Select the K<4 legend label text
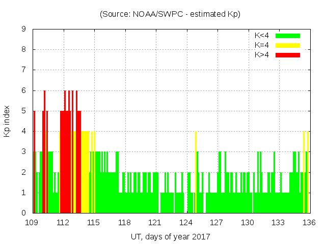Screen dimensions: 326x244 [262, 36]
